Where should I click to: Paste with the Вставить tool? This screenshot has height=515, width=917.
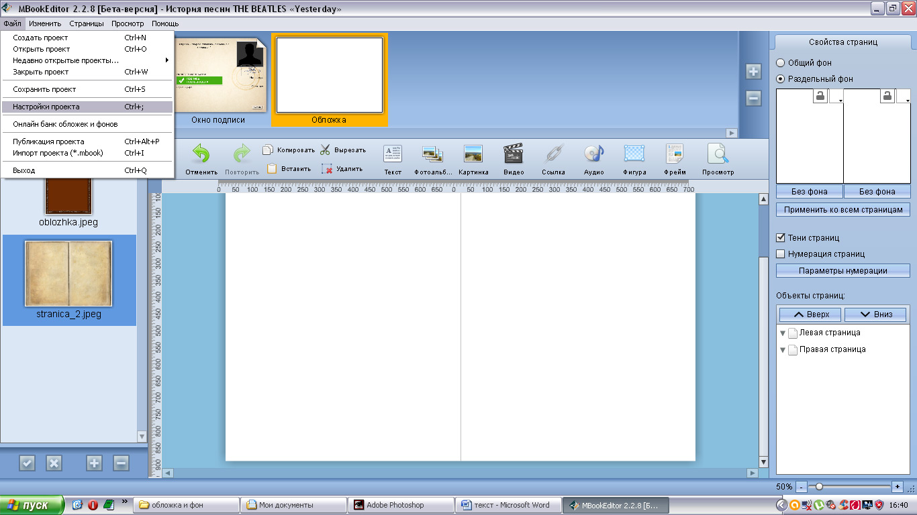coord(289,169)
